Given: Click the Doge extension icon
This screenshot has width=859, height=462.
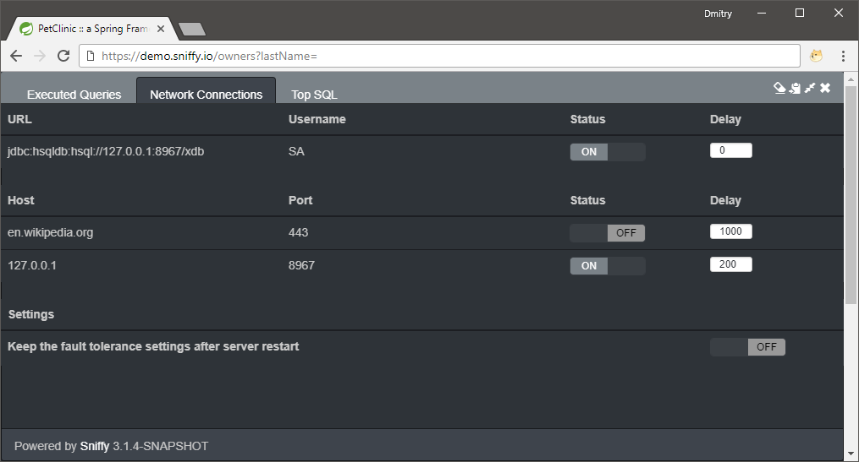Looking at the screenshot, I should tap(817, 56).
